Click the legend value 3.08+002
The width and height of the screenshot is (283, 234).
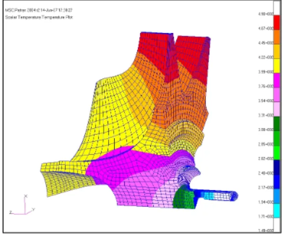tap(266, 130)
